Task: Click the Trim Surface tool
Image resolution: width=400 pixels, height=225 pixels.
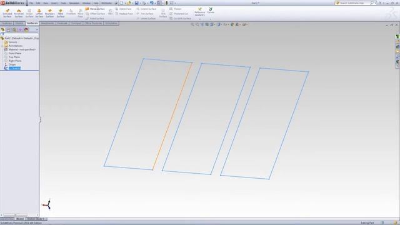Action: (144, 14)
